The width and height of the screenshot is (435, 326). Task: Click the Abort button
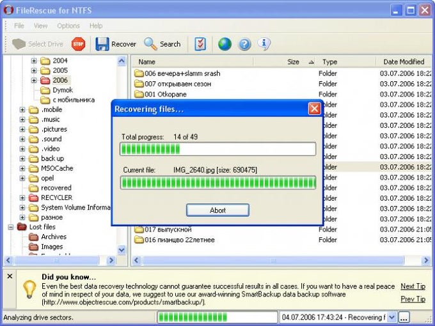point(217,210)
